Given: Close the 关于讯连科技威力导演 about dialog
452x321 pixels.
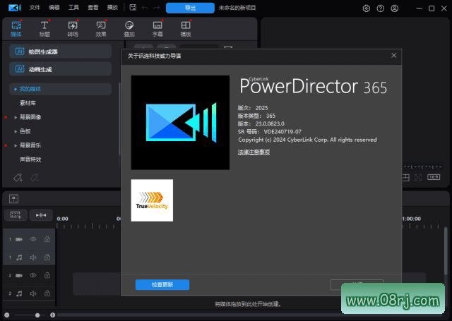Looking at the screenshot, I should (394, 55).
